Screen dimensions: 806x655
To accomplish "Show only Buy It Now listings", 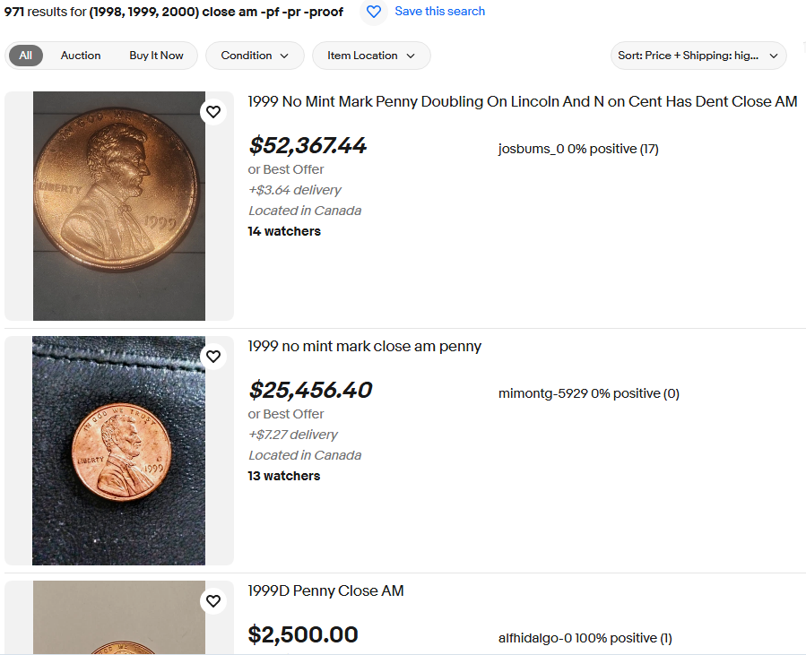I will click(156, 56).
